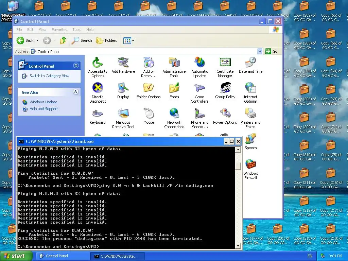This screenshot has height=261, width=348.
Task: Open the View menu
Action: tap(42, 30)
